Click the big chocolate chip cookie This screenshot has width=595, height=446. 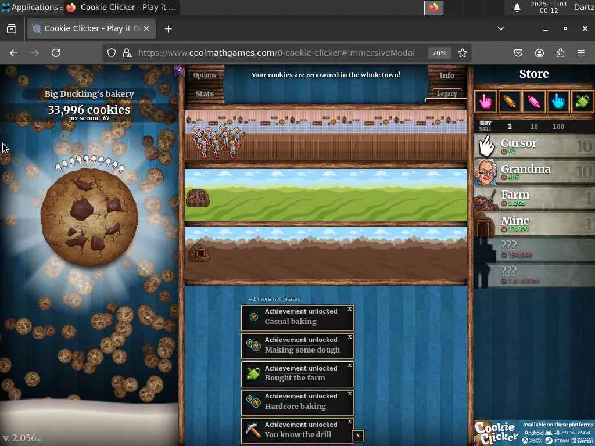(89, 217)
